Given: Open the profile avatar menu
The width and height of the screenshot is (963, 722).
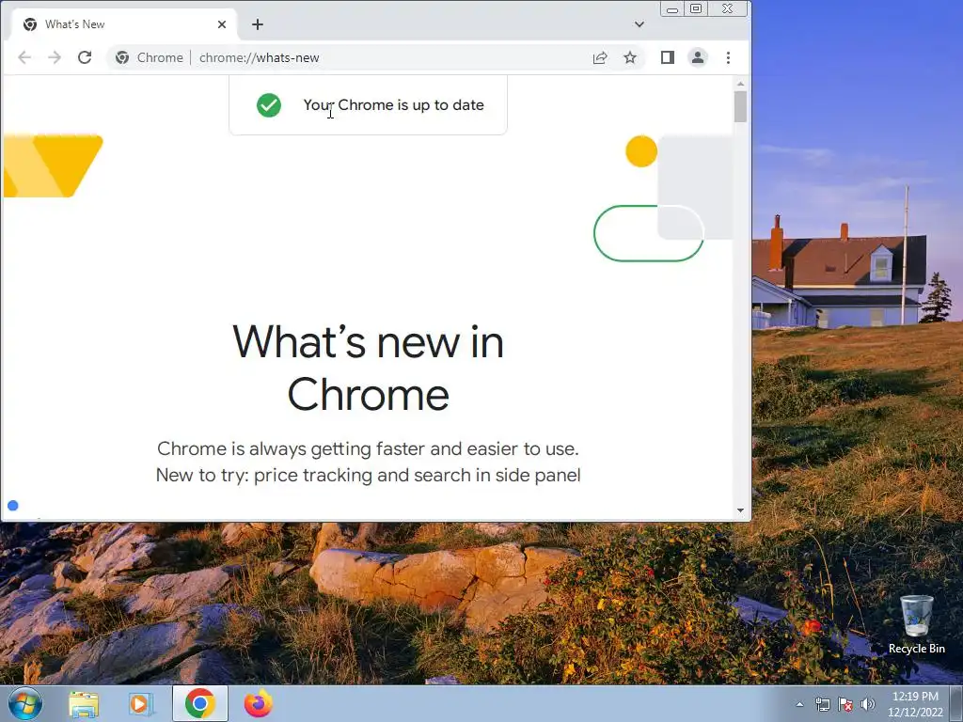Looking at the screenshot, I should (x=698, y=57).
